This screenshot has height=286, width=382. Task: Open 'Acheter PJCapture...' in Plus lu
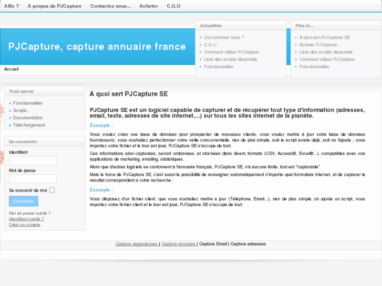tap(320, 45)
